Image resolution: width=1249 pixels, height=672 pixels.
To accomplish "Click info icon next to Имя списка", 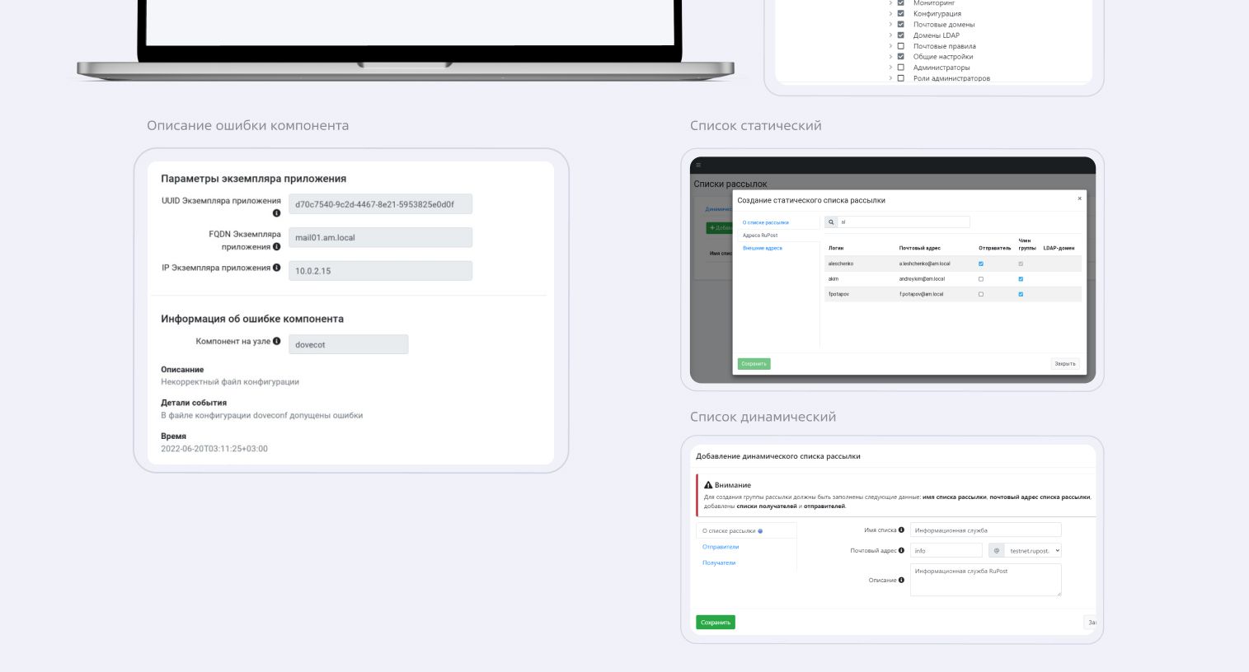I will click(x=901, y=530).
